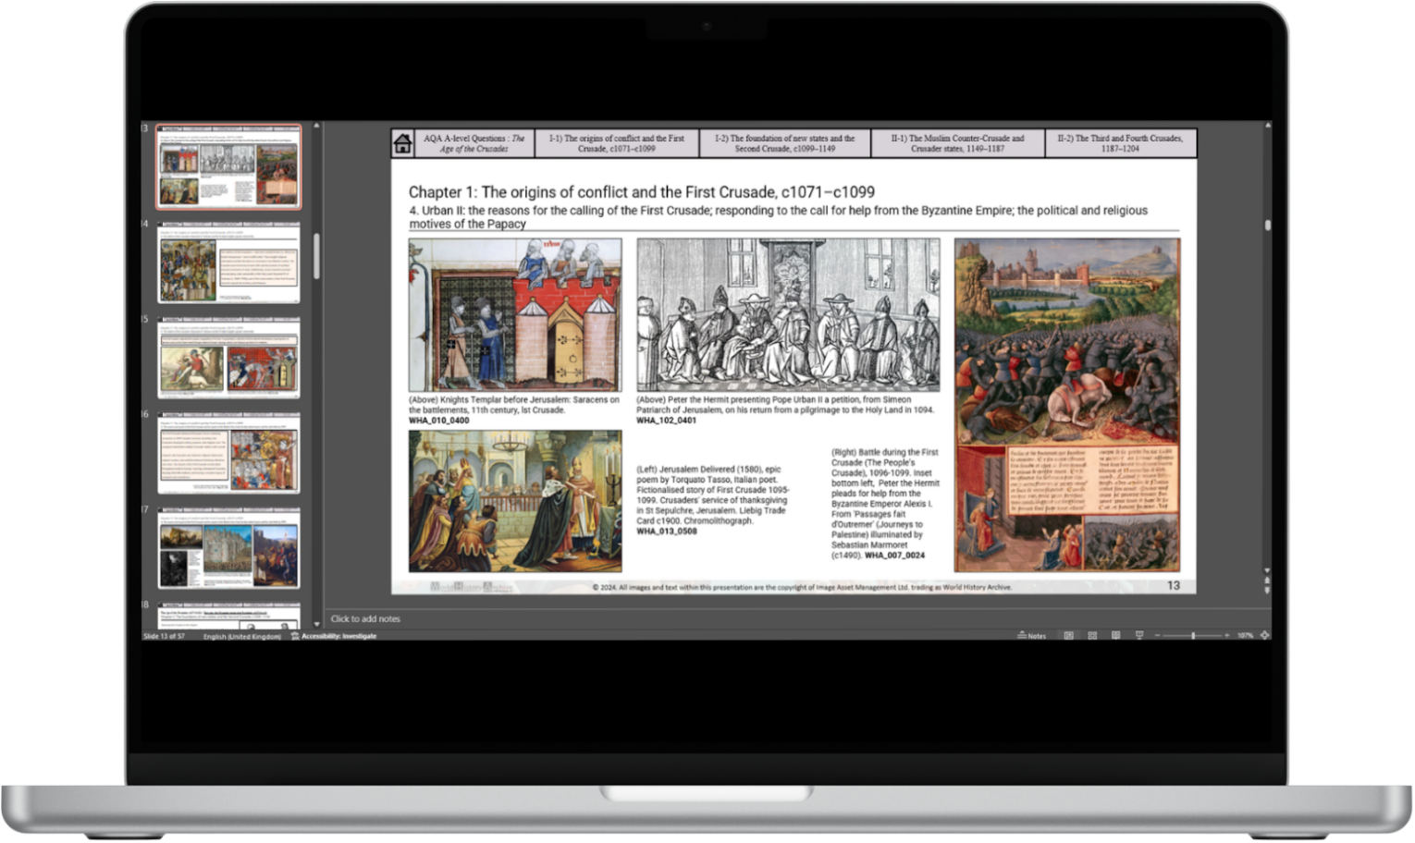Click English (United Kingdom) language indicator
Image resolution: width=1415 pixels, height=843 pixels.
coord(241,636)
